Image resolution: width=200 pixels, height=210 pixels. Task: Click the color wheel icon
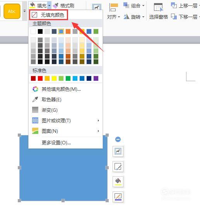pos(35,89)
